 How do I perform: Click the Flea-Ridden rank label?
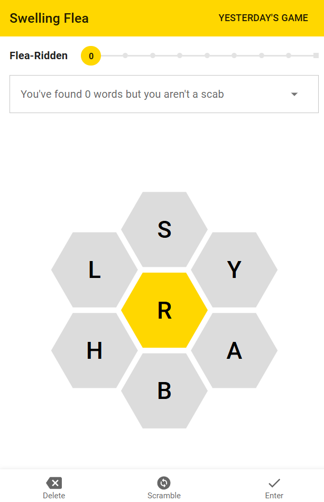click(39, 55)
